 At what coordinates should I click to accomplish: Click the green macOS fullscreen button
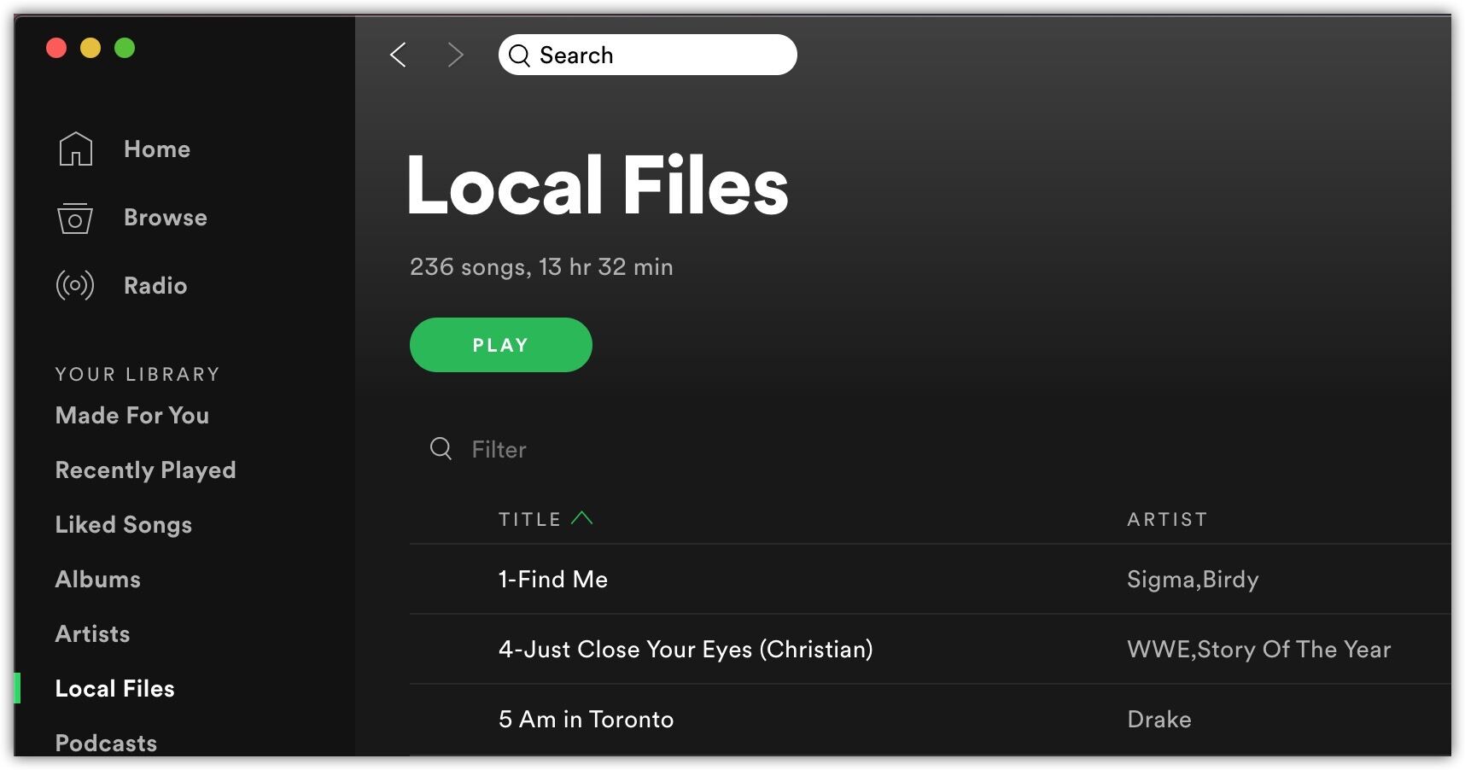click(125, 48)
